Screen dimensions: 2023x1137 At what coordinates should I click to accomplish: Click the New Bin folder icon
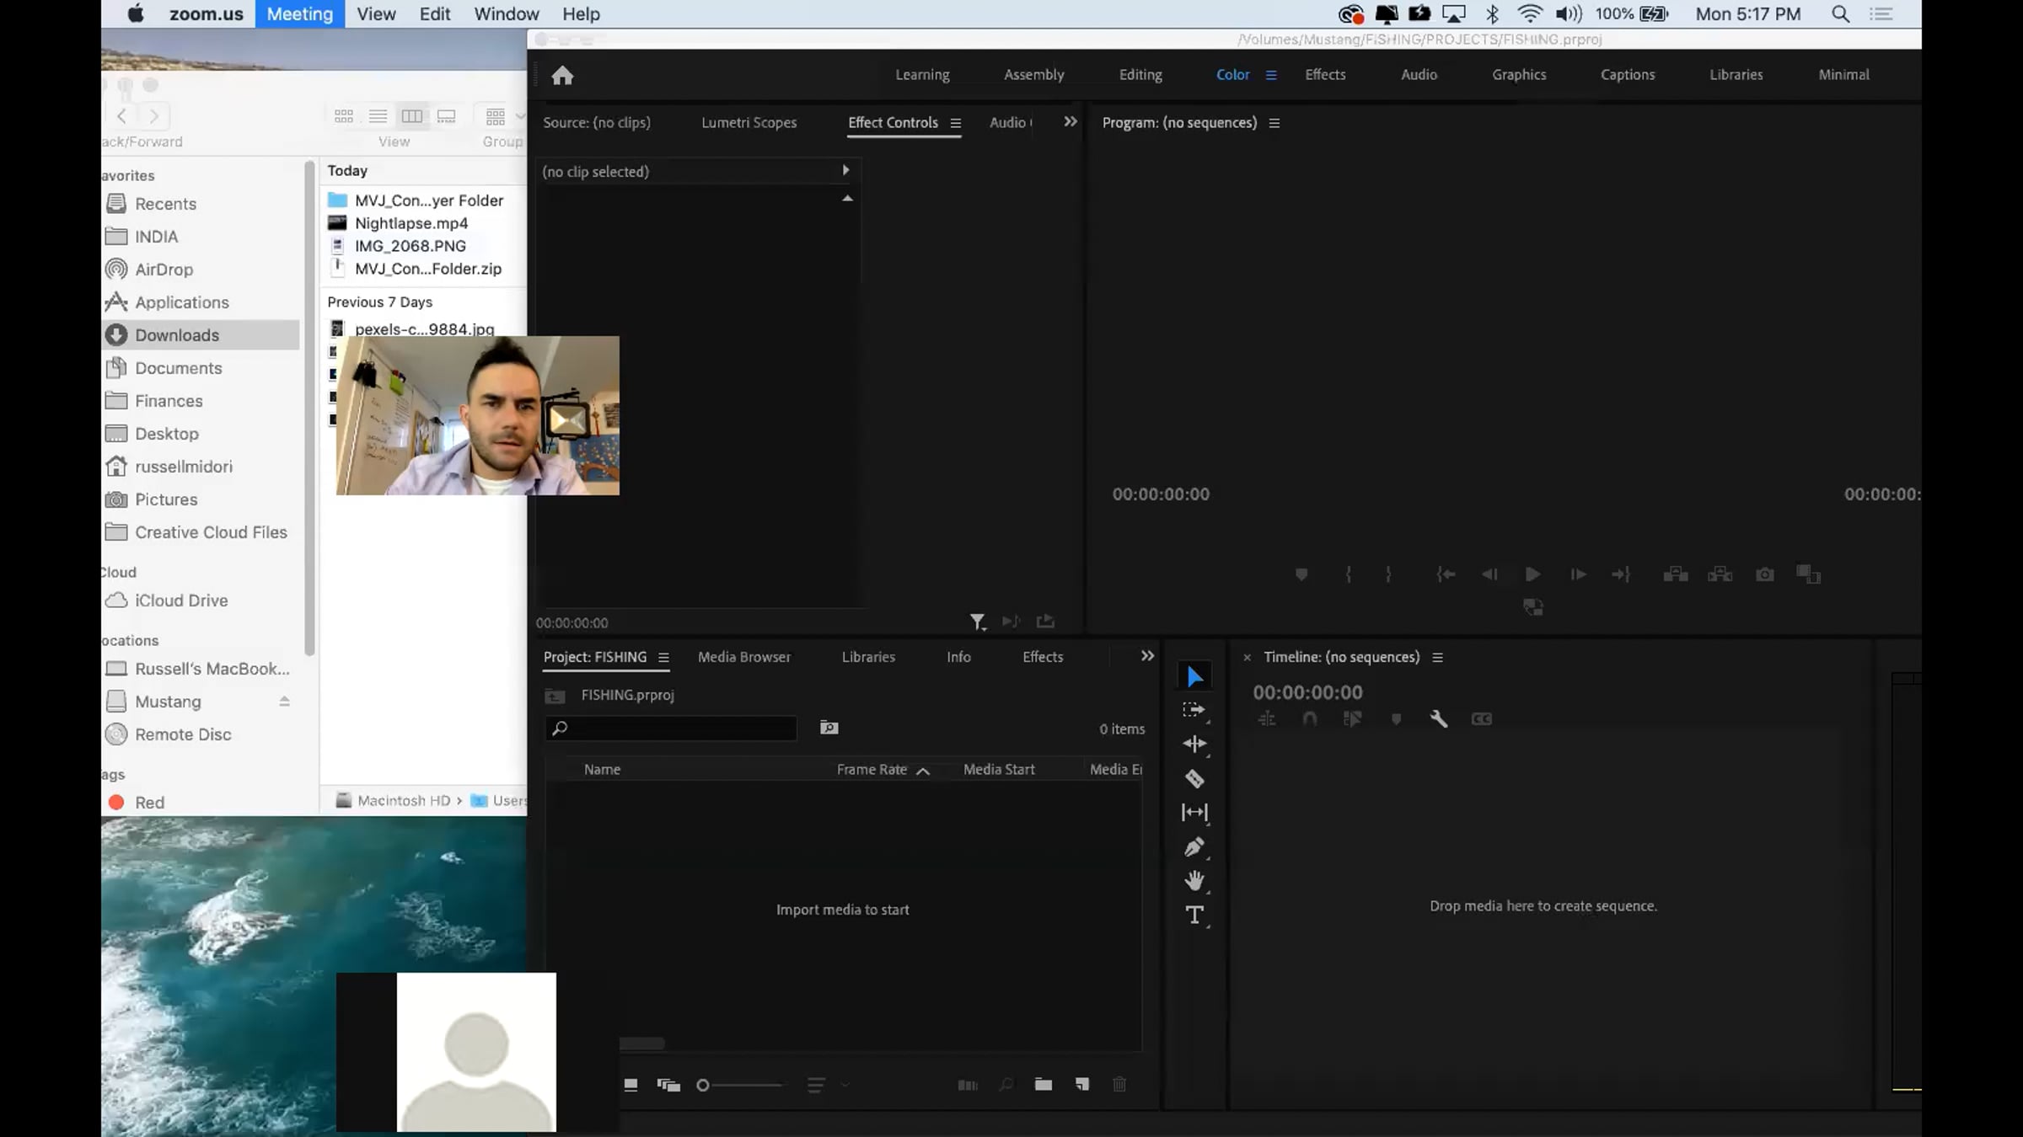coord(1043,1085)
